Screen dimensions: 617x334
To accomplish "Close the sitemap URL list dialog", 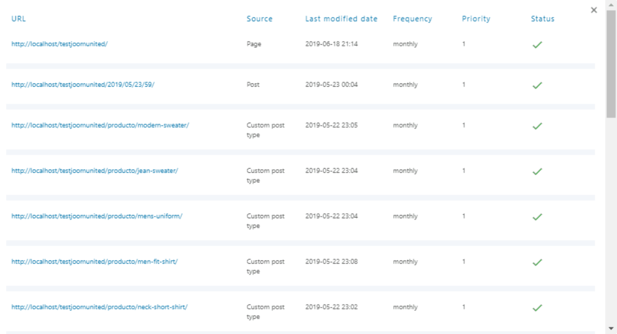I will coord(594,10).
